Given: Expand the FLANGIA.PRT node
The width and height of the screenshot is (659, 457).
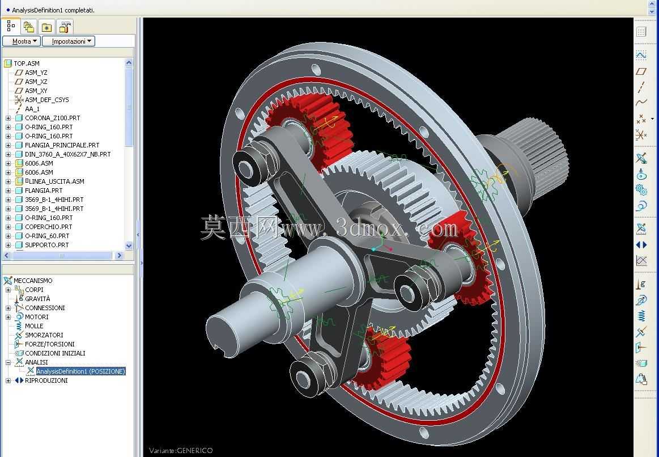Looking at the screenshot, I should coord(8,191).
